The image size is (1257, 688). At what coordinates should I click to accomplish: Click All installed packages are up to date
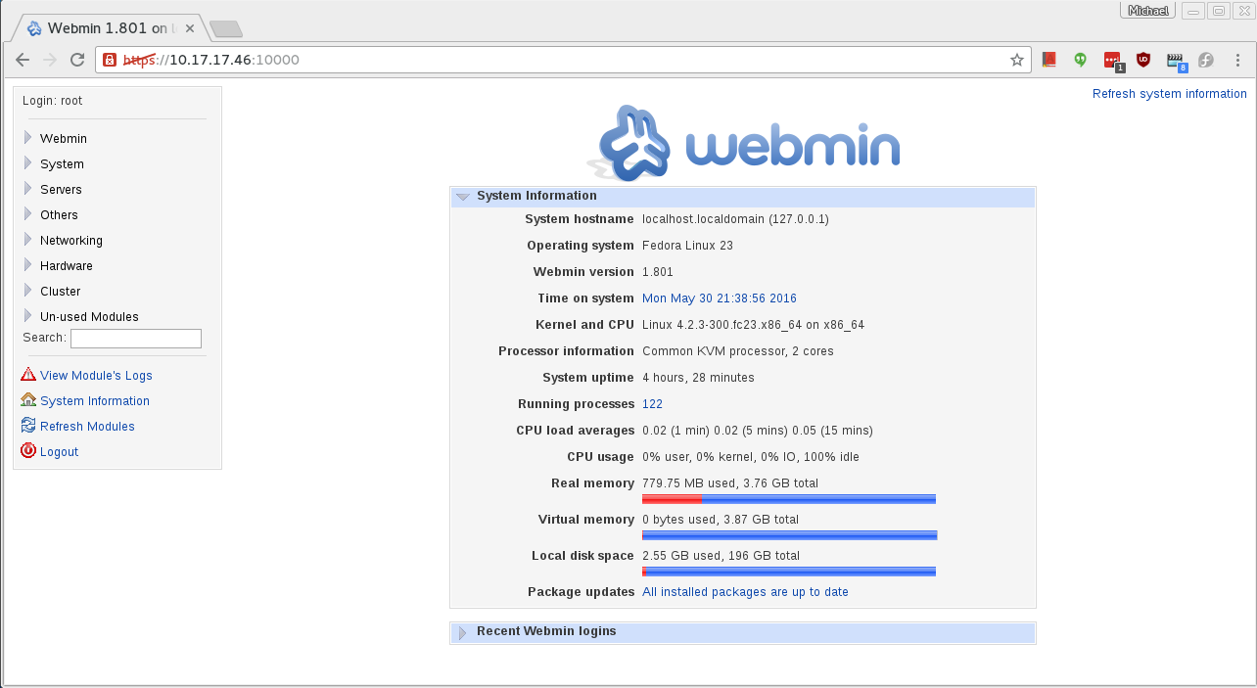[x=745, y=592]
